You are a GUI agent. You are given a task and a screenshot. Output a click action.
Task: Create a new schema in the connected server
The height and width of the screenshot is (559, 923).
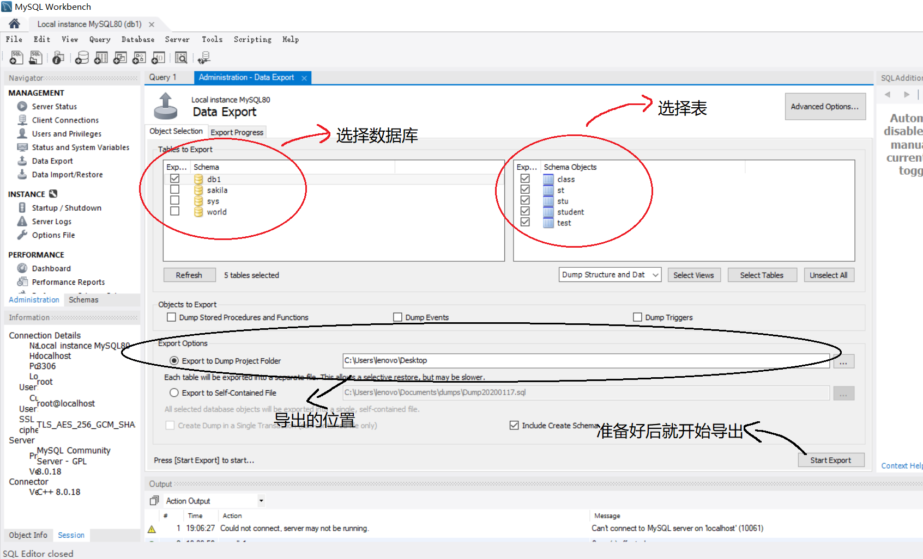click(x=81, y=57)
